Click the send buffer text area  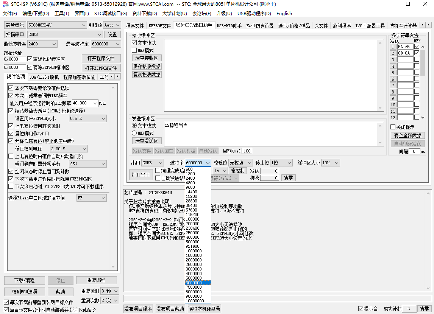271,134
